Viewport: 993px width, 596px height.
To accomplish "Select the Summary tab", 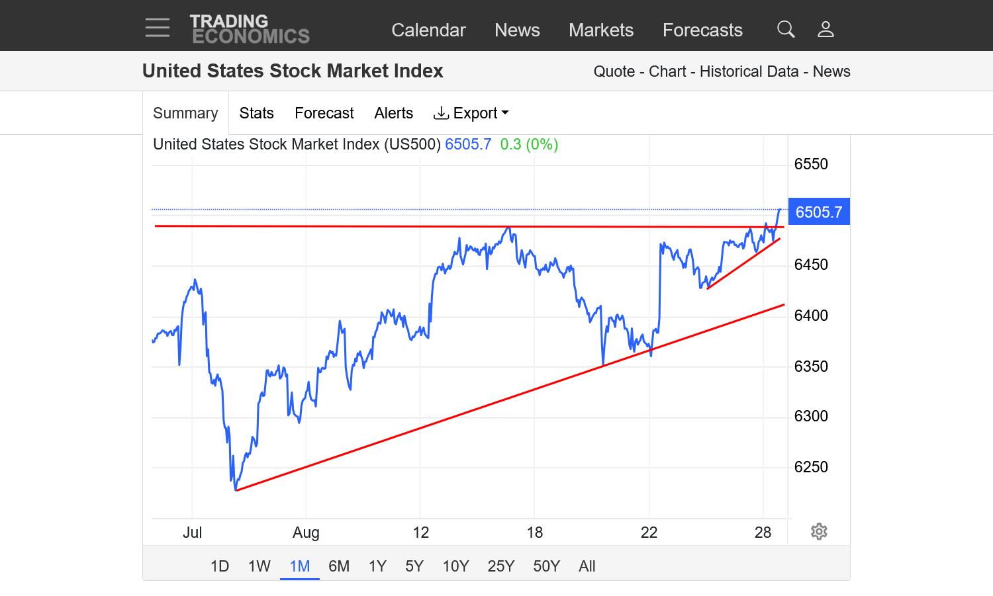I will click(x=185, y=113).
